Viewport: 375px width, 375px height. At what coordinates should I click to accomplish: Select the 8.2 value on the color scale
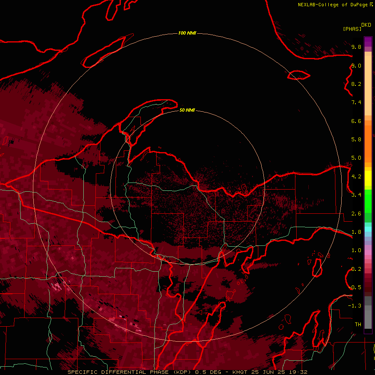[x=356, y=84]
